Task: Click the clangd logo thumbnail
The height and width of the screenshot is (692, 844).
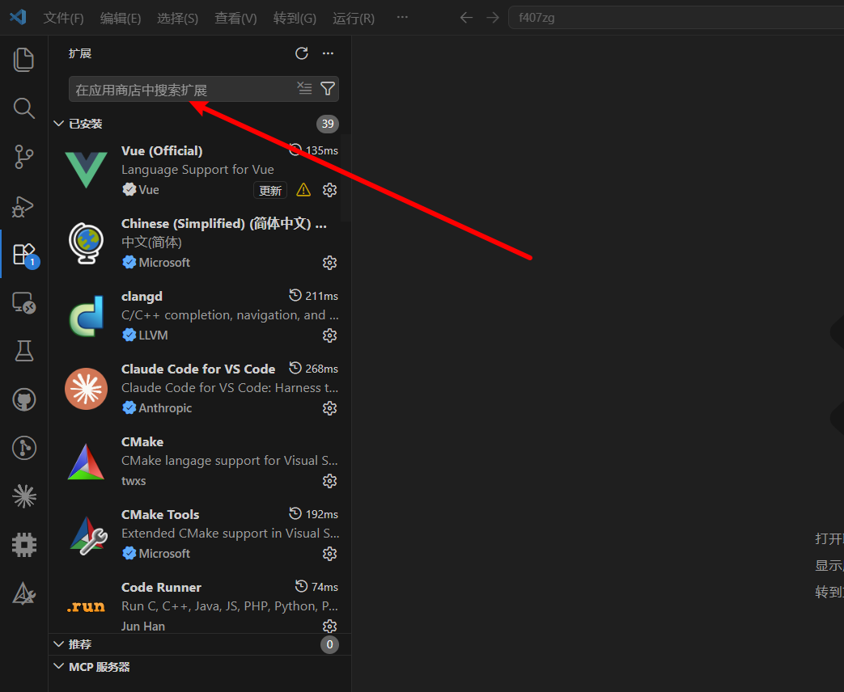Action: pyautogui.click(x=86, y=315)
